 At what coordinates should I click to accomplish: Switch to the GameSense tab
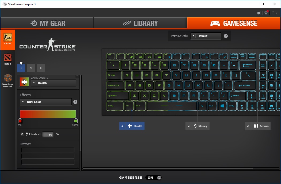(234, 23)
